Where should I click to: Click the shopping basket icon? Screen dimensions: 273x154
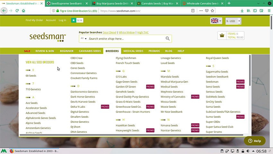pyautogui.click(x=222, y=35)
